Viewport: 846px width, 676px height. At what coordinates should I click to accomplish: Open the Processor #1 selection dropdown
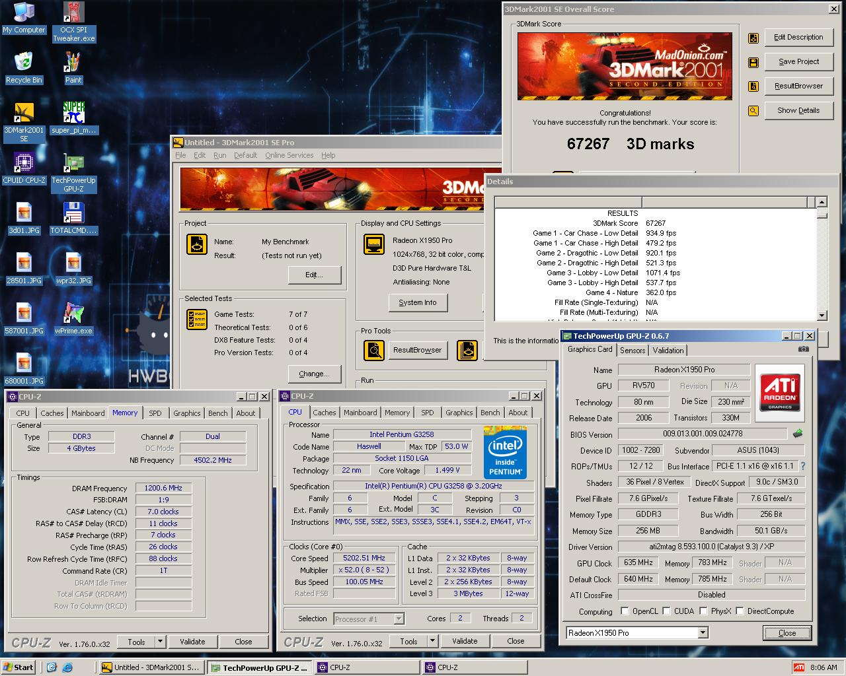click(399, 619)
